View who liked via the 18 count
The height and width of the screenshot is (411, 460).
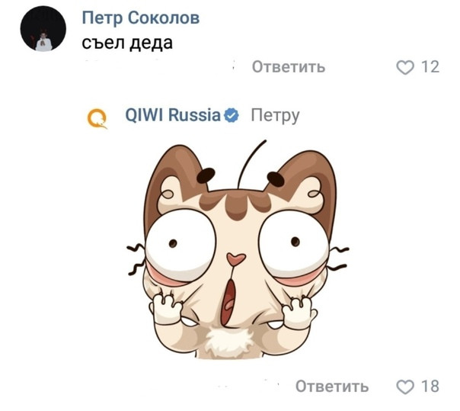pyautogui.click(x=430, y=387)
